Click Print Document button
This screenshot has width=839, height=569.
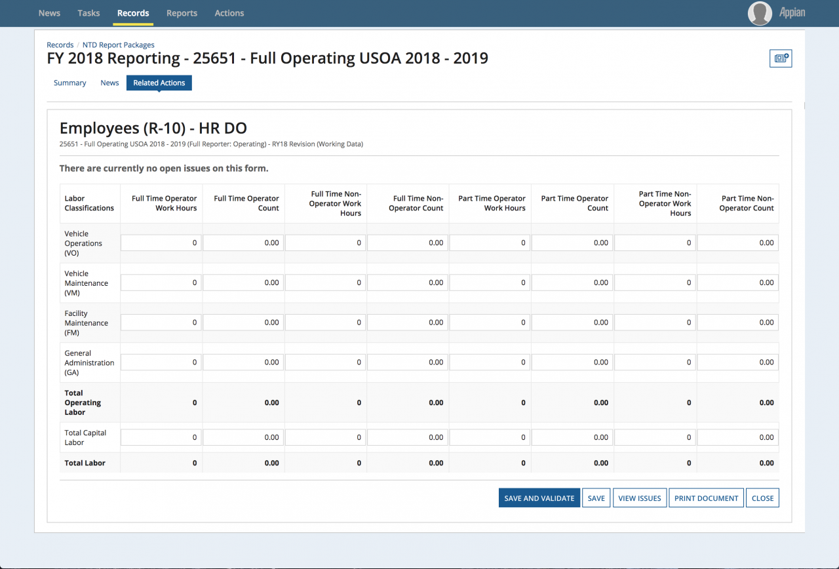[707, 498]
